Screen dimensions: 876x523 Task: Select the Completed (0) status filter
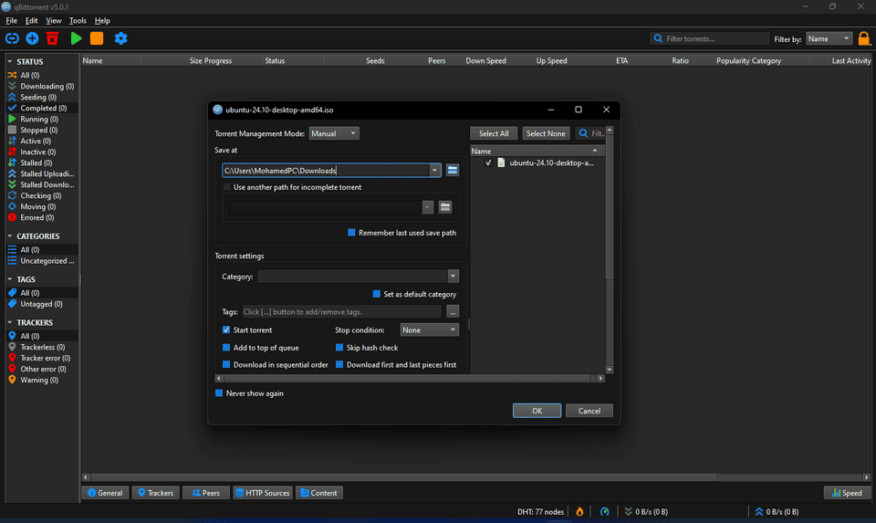[x=41, y=108]
